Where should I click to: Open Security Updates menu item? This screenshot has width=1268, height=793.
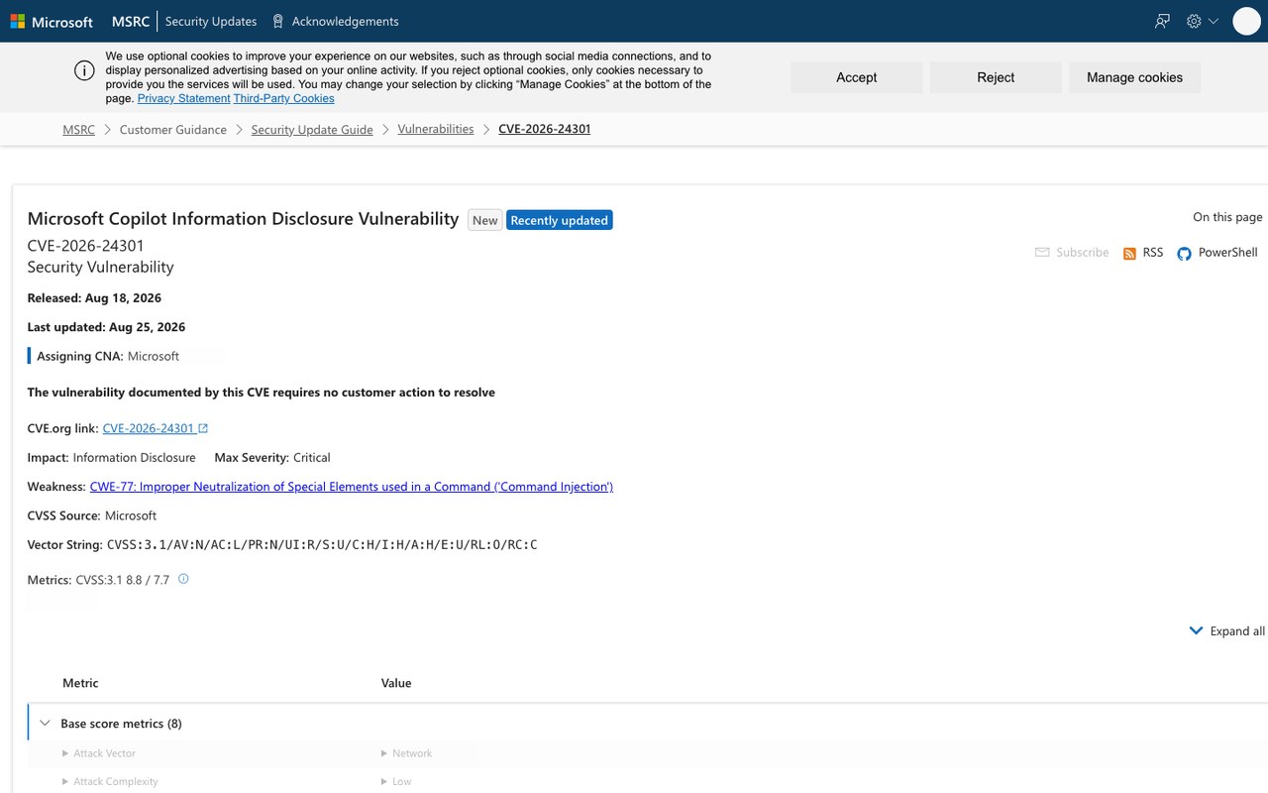[x=211, y=21]
